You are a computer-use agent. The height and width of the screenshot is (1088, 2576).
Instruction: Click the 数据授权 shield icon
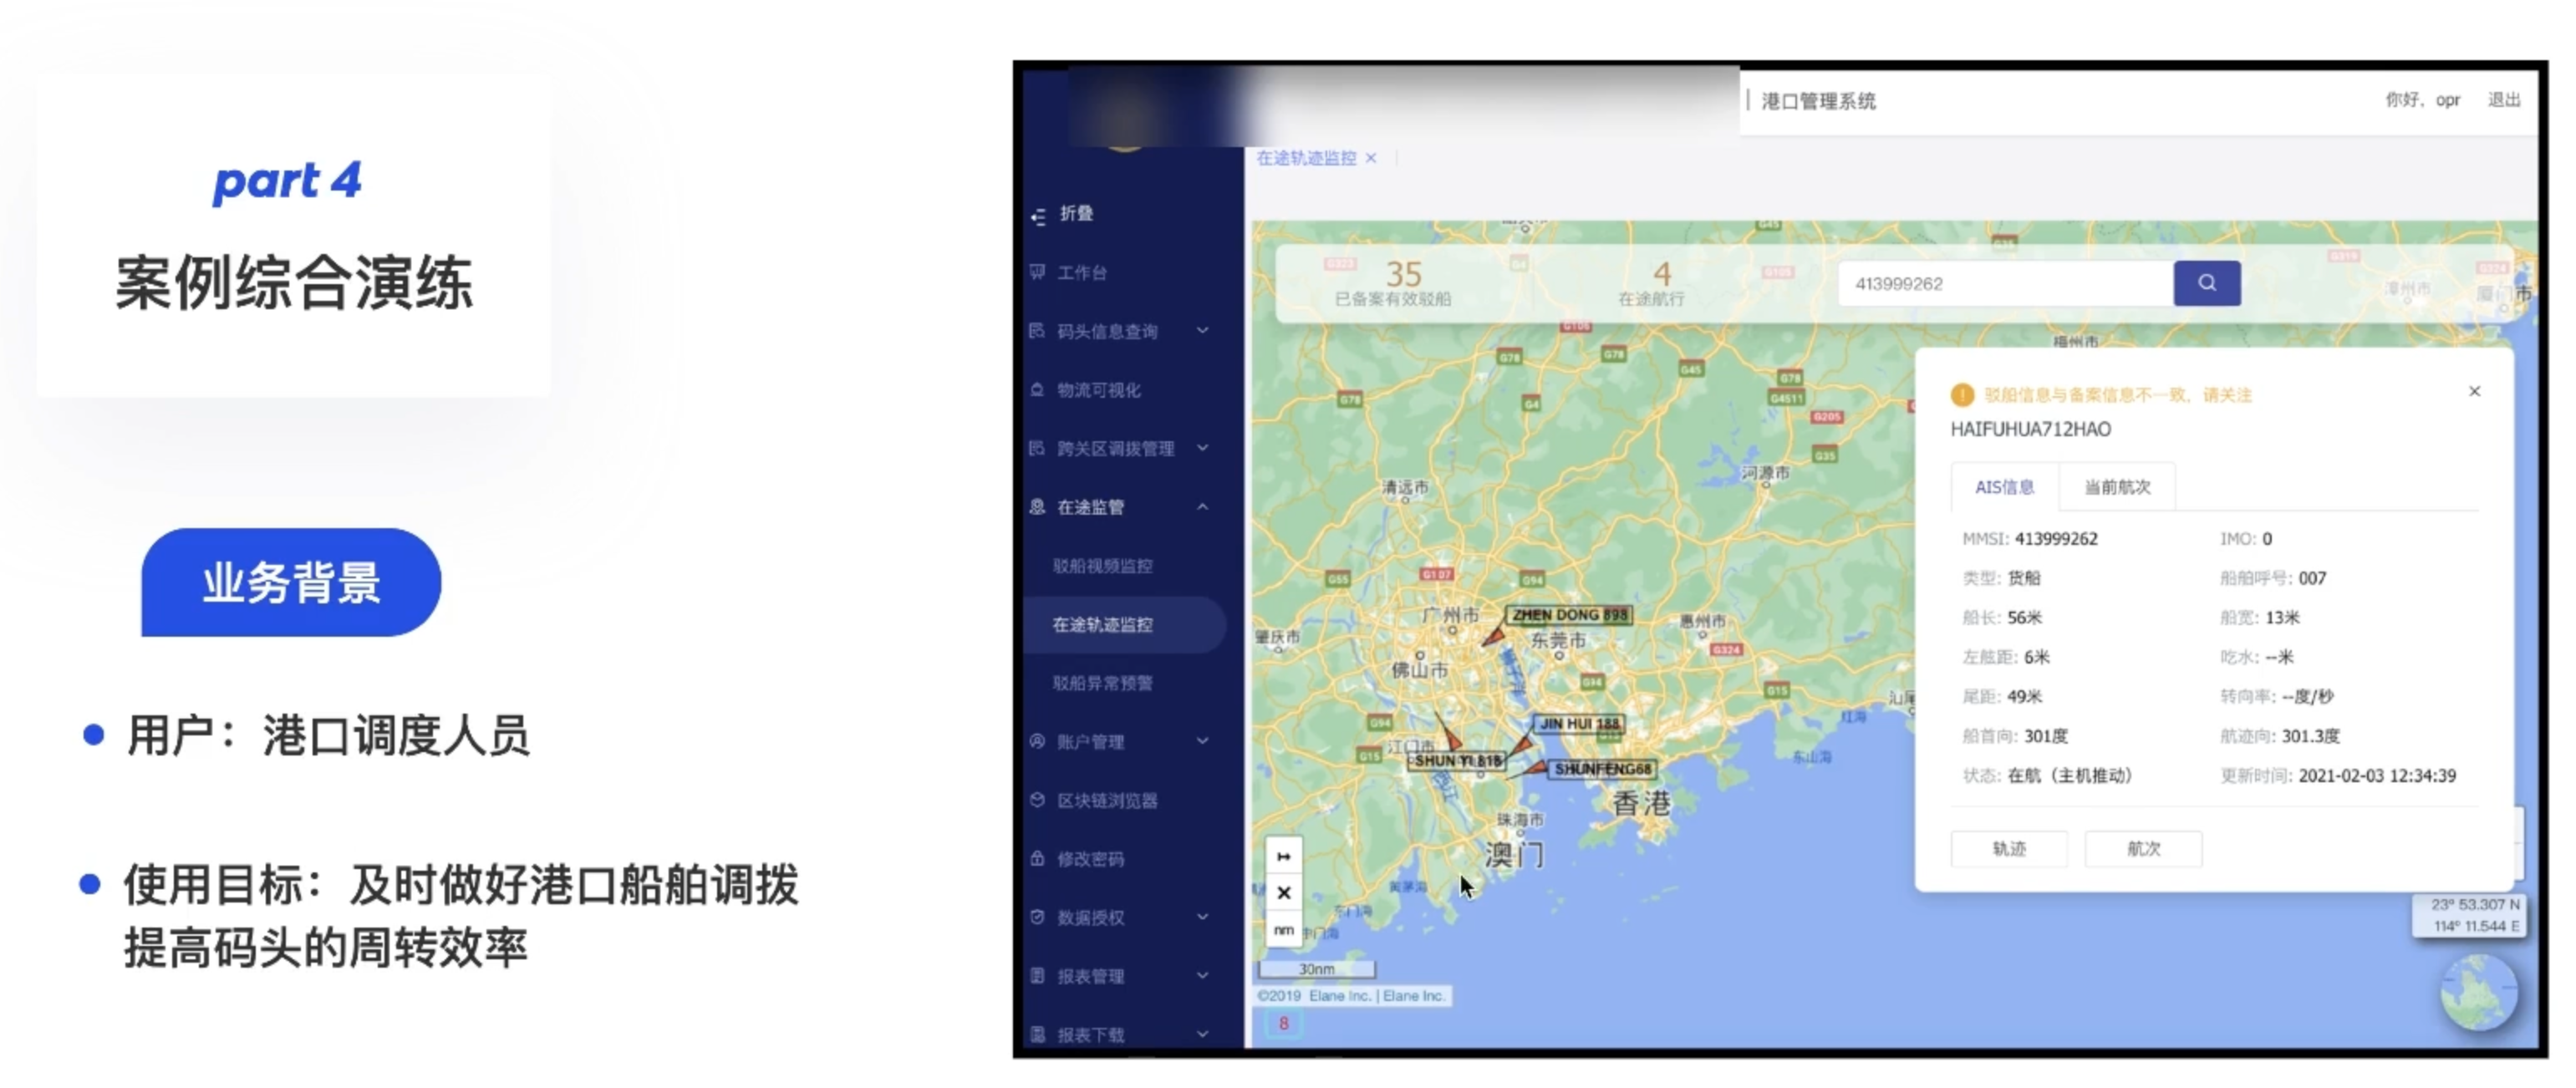coord(1037,917)
